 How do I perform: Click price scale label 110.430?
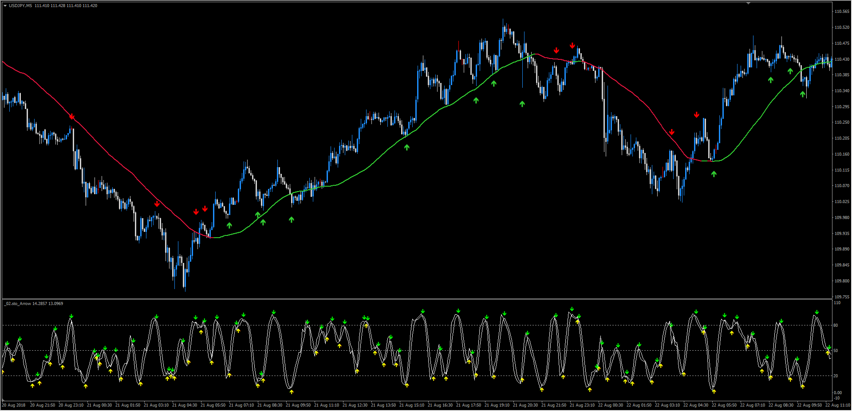click(842, 59)
